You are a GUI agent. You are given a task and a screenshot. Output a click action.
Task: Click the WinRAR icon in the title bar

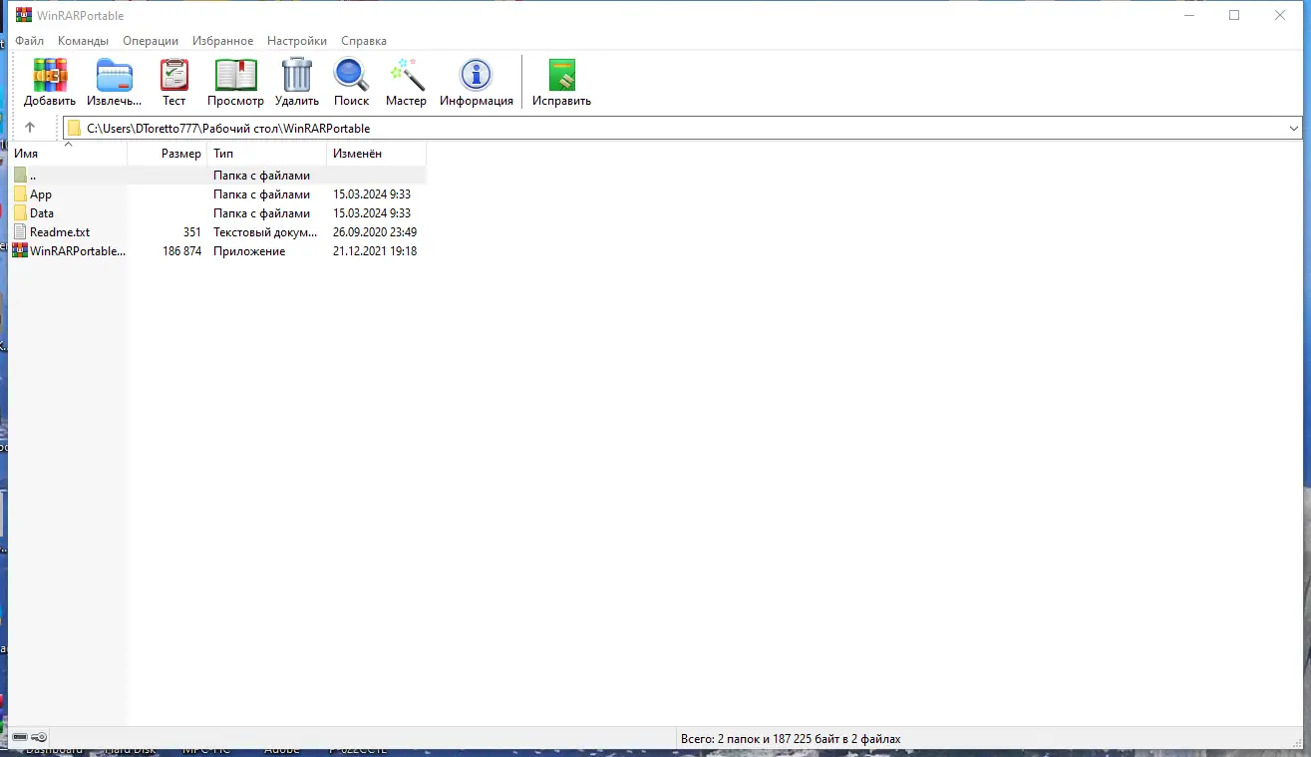[24, 15]
